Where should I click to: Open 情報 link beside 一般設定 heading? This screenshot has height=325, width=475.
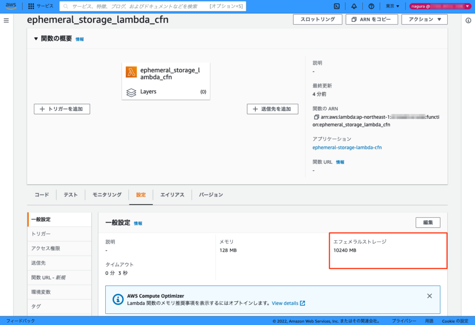[x=138, y=223]
